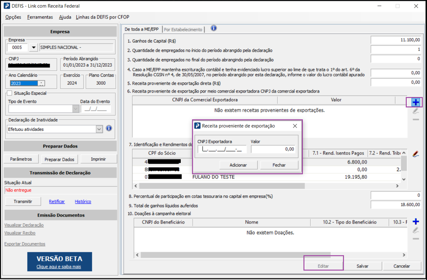The height and width of the screenshot is (280, 427).
Task: Open the Tipo de Evento dropdown
Action: tap(75, 109)
